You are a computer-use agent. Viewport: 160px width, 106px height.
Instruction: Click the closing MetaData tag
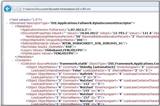click(24, 57)
